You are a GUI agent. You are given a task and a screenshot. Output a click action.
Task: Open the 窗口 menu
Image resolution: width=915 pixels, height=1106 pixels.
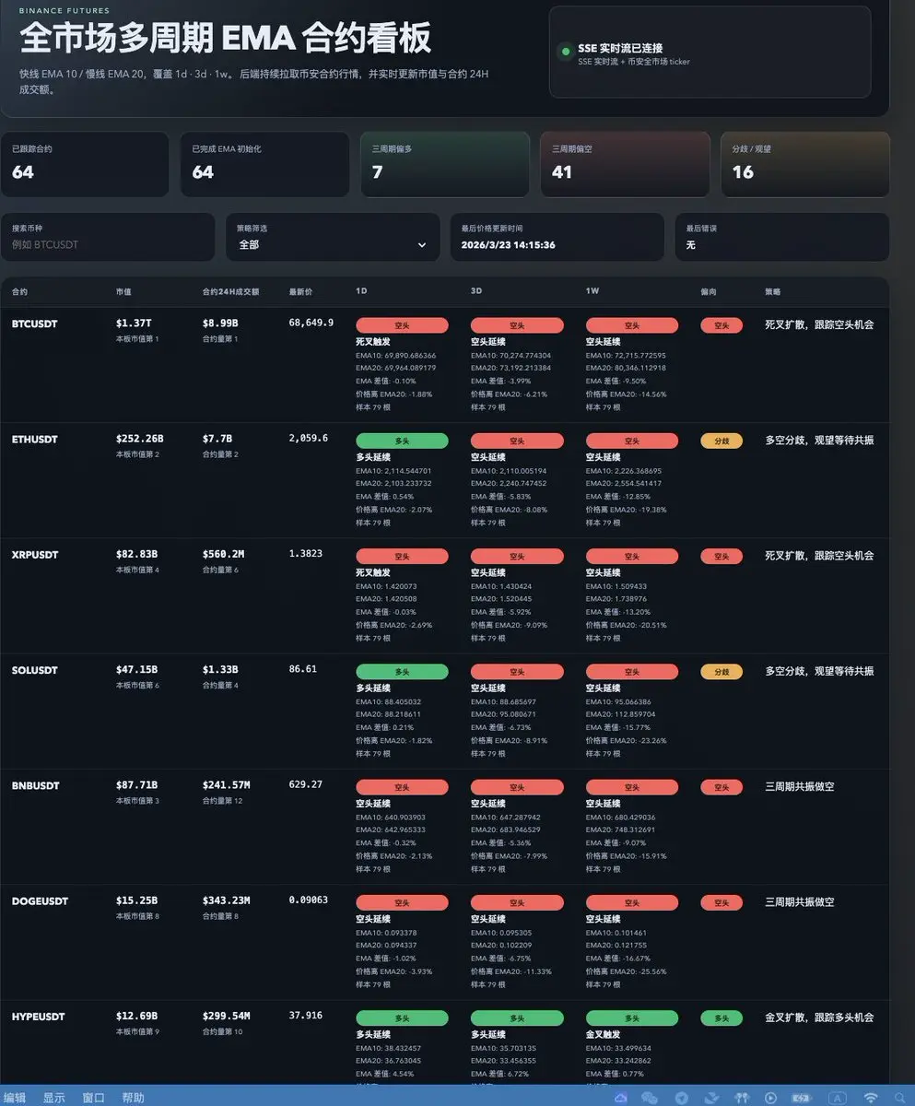coord(93,1098)
